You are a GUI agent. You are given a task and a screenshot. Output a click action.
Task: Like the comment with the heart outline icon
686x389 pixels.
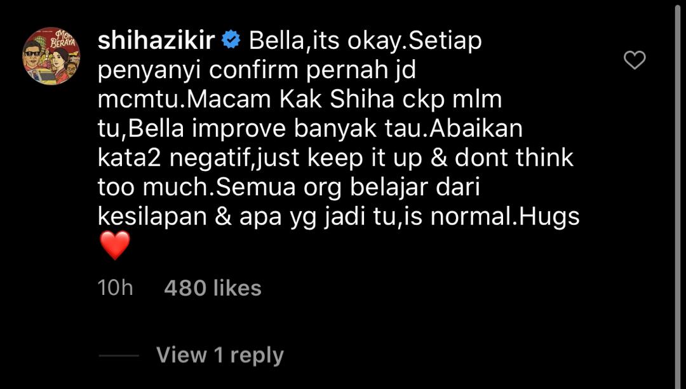click(635, 60)
